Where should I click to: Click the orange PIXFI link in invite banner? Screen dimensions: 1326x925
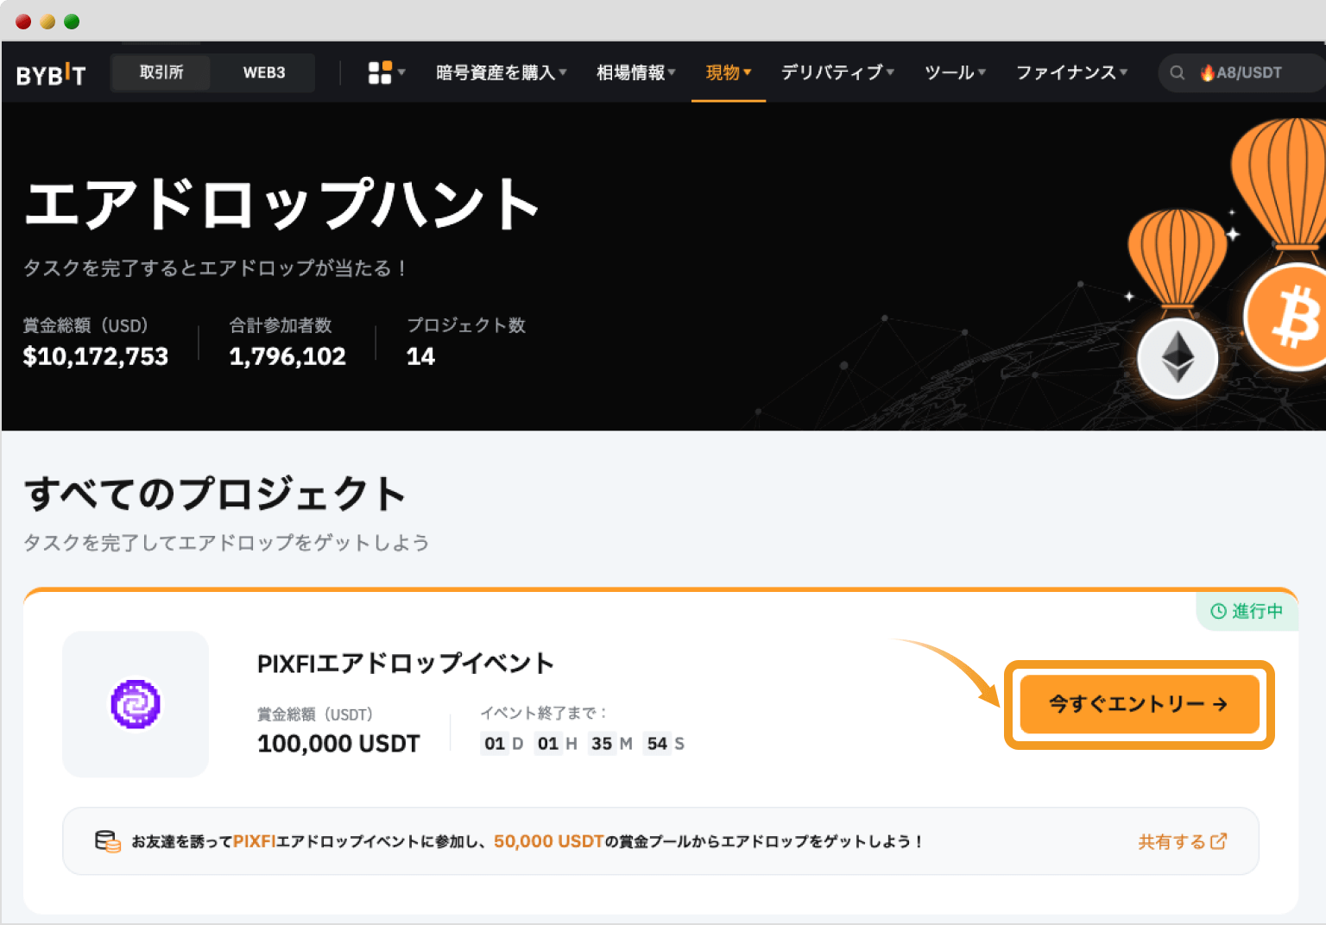tap(254, 841)
